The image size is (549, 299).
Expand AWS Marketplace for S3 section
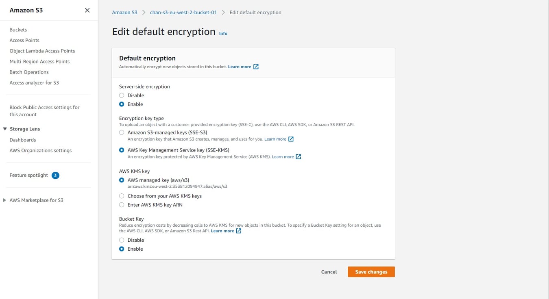[x=5, y=200]
